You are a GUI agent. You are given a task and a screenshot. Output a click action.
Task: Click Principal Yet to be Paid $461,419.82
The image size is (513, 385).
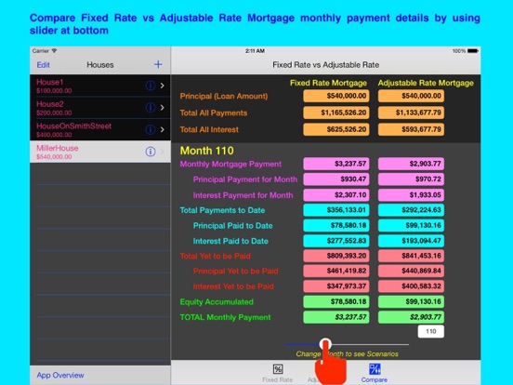pyautogui.click(x=336, y=271)
